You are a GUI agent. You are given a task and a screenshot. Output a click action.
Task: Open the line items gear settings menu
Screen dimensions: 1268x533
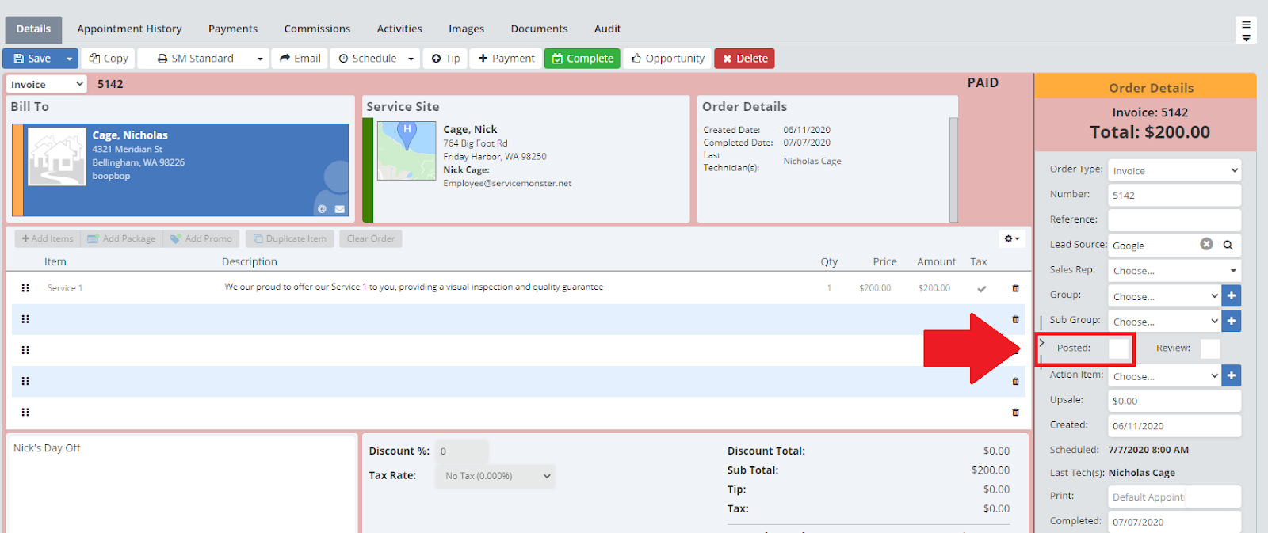1011,238
